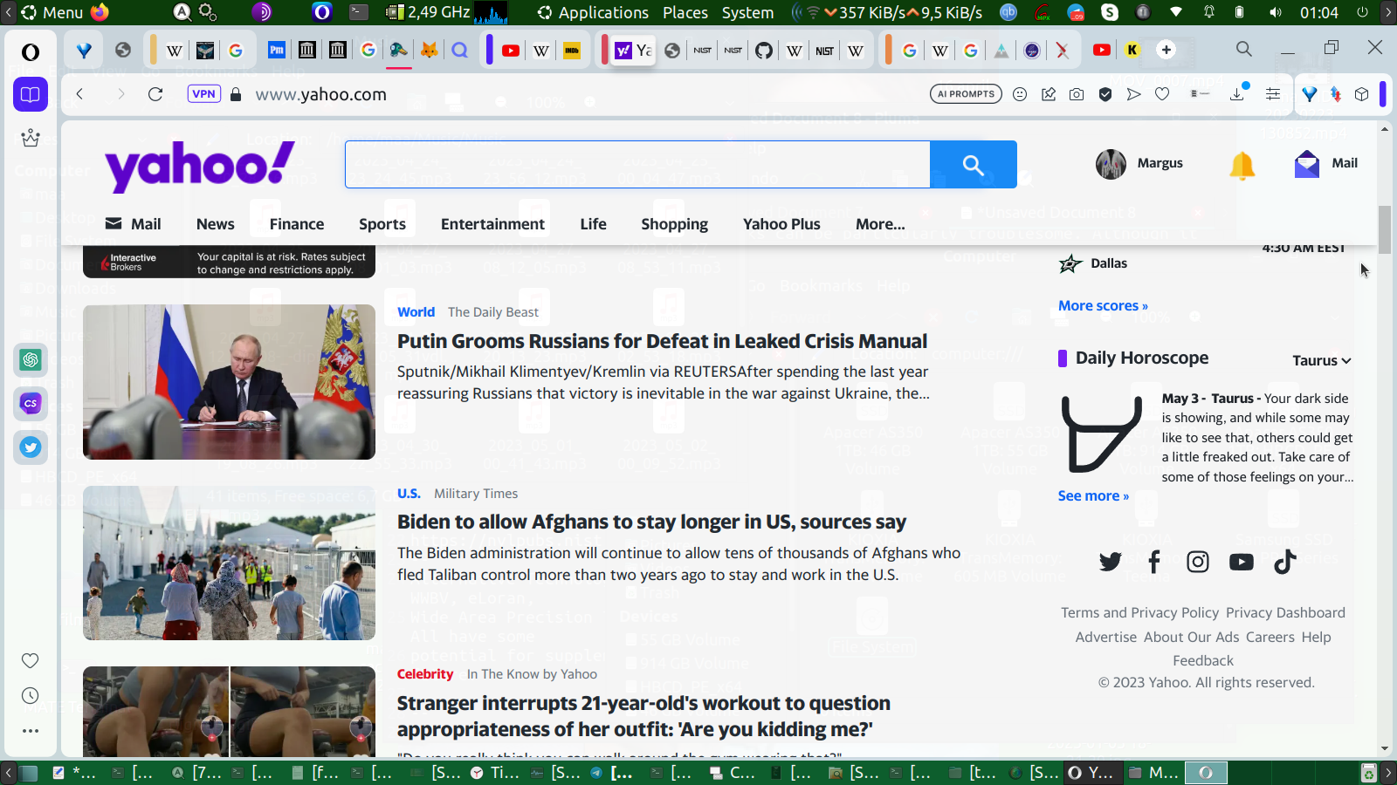
Task: Click volume speaker icon in system tray
Action: point(1276,12)
